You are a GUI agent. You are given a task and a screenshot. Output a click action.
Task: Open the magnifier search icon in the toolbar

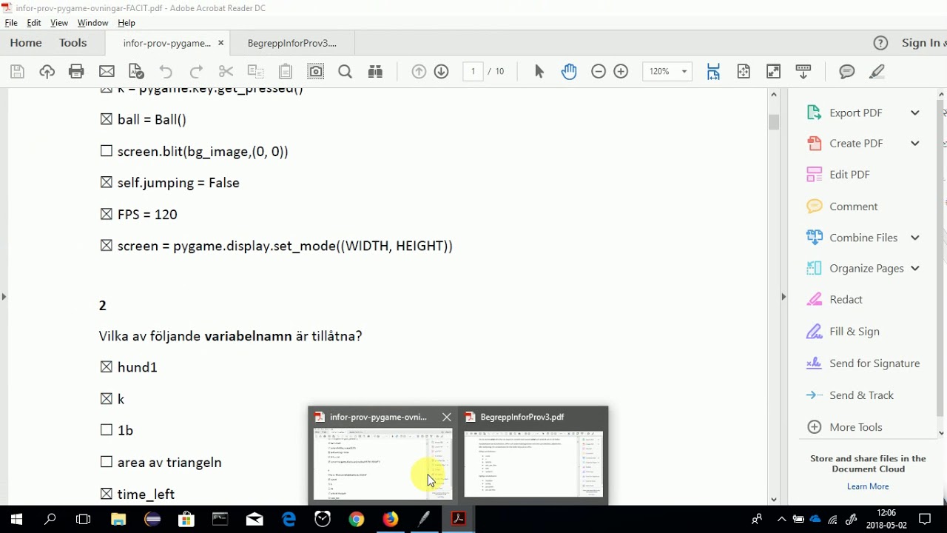[345, 72]
